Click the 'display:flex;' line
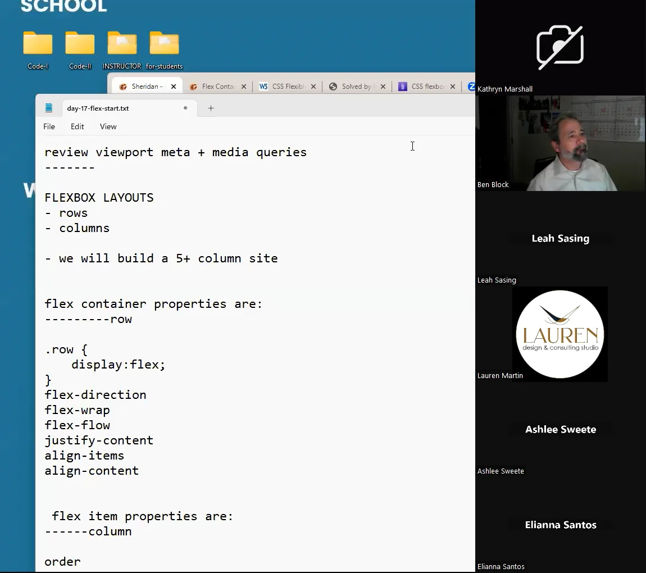The width and height of the screenshot is (646, 573). click(118, 365)
